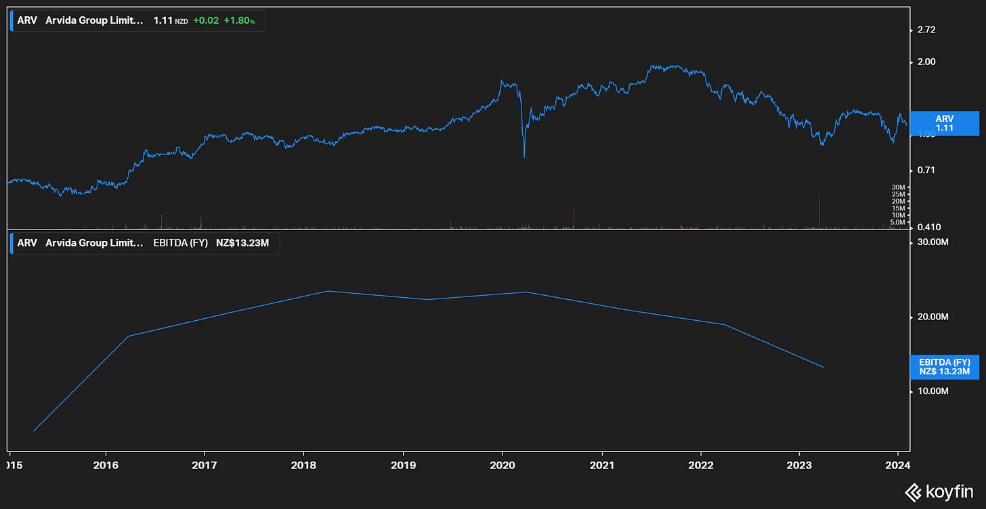Click the +1.80% percent change value

click(240, 21)
